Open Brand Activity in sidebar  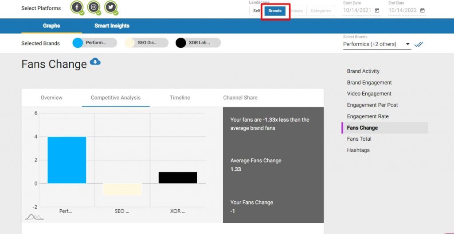[x=363, y=71]
